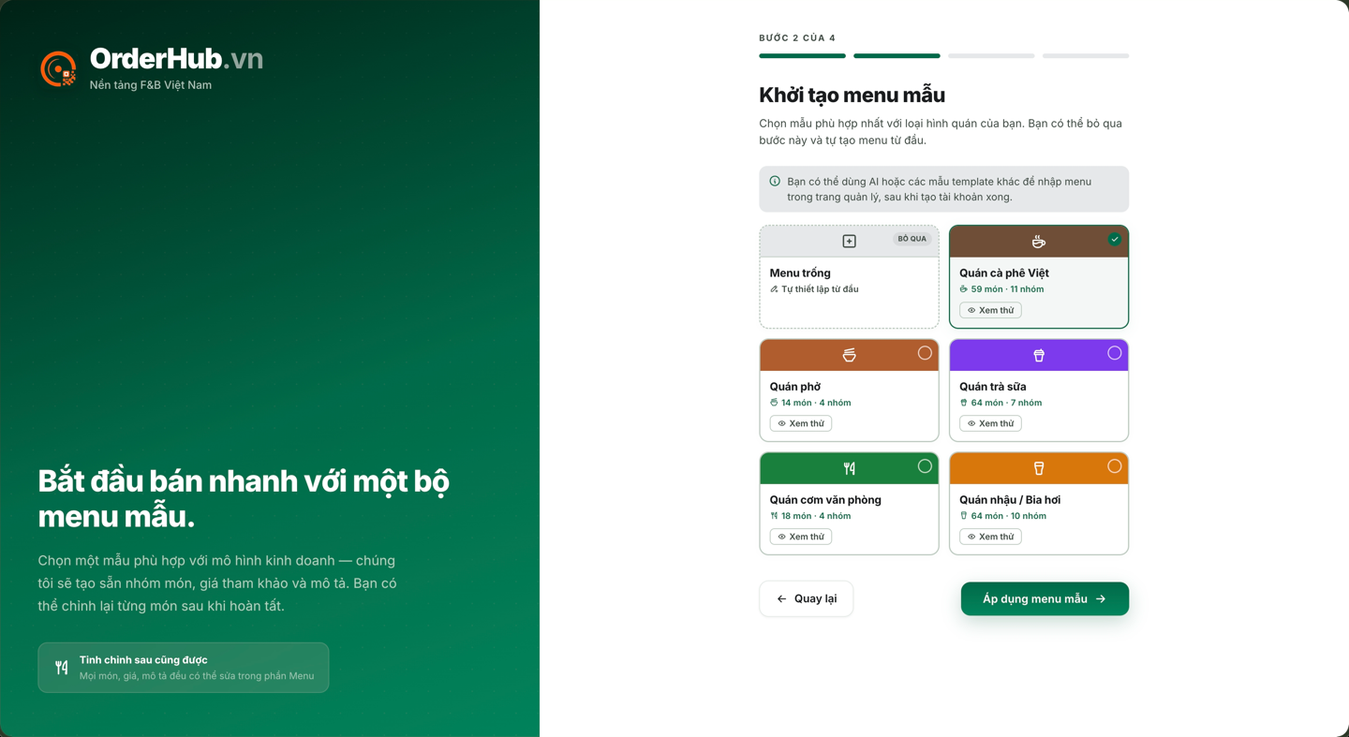The height and width of the screenshot is (737, 1349).
Task: Choose the Menu trống card title
Action: pos(800,273)
